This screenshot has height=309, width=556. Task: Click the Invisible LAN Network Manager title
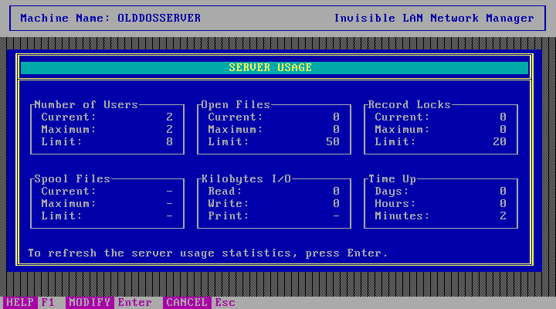pyautogui.click(x=433, y=18)
